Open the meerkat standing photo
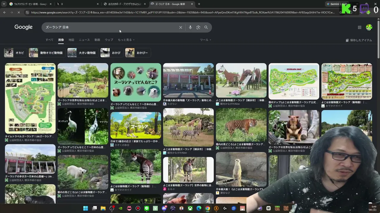Screen dimensions: 380x213 [x=241, y=170]
